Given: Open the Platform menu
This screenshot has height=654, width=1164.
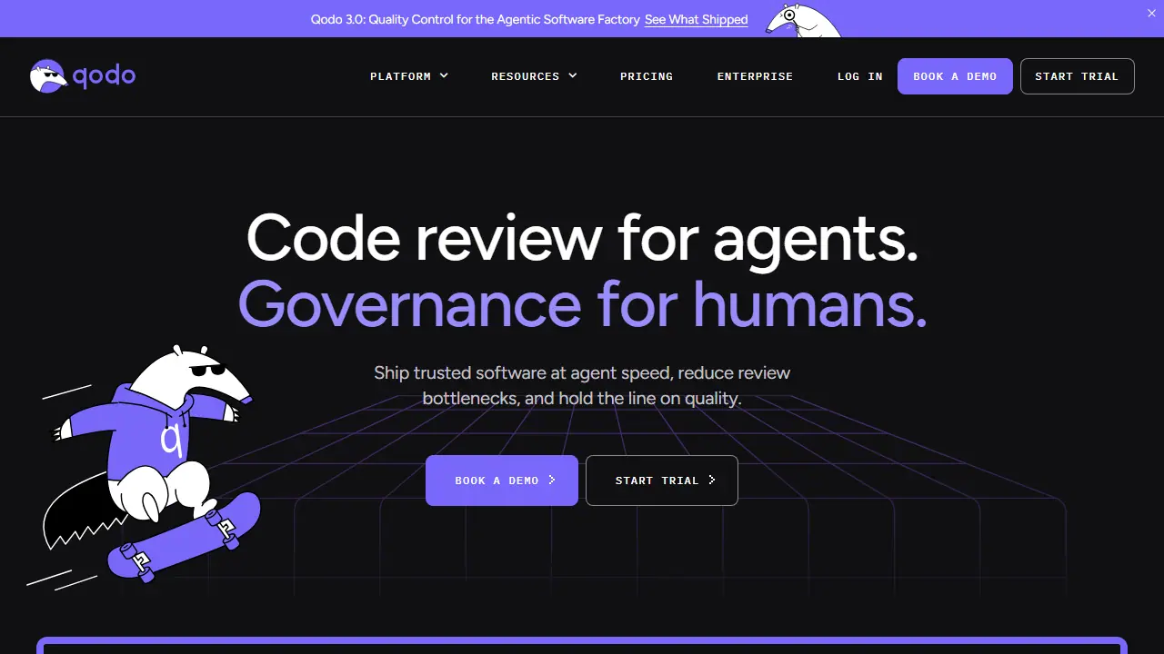Looking at the screenshot, I should [x=409, y=76].
